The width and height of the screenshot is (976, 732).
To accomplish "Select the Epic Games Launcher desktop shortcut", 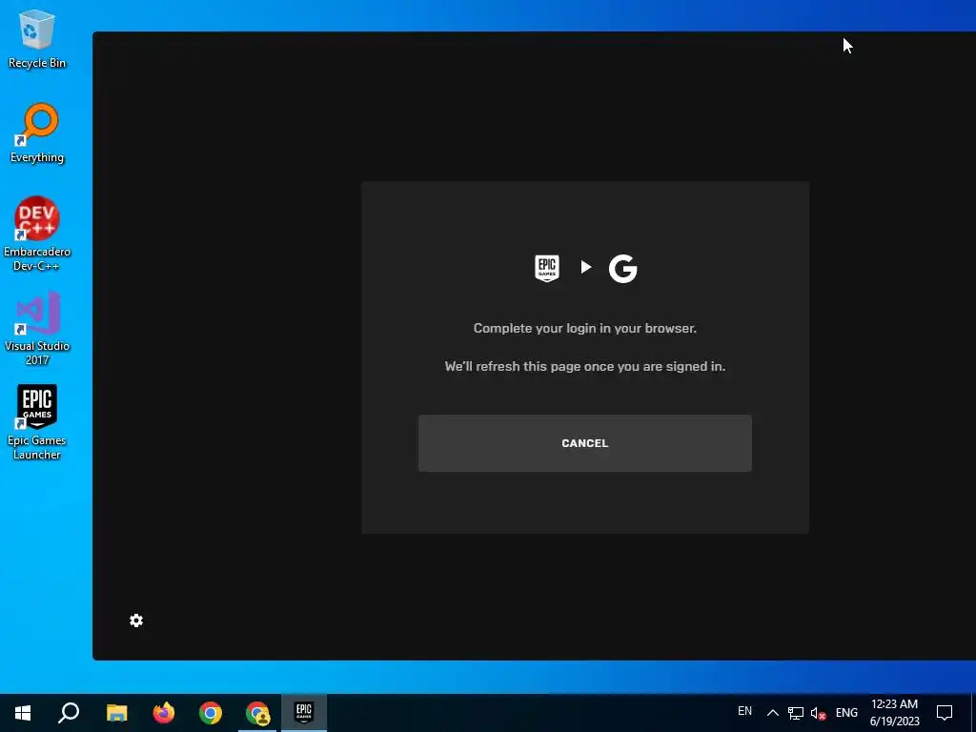I will pos(37,422).
